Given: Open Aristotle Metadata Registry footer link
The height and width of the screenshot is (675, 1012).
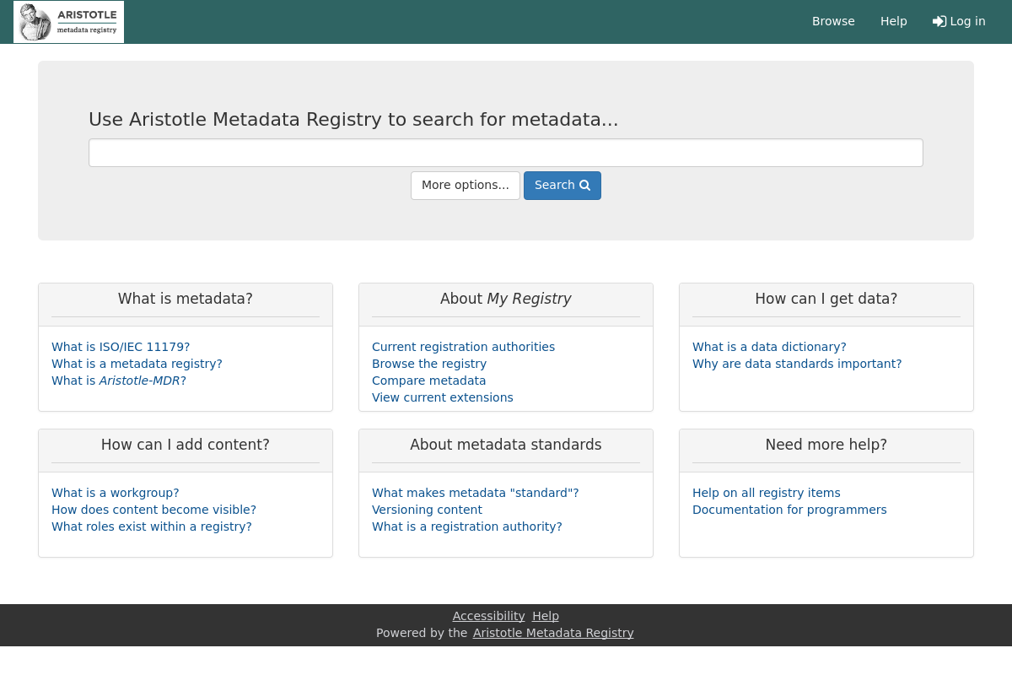Looking at the screenshot, I should 553,633.
